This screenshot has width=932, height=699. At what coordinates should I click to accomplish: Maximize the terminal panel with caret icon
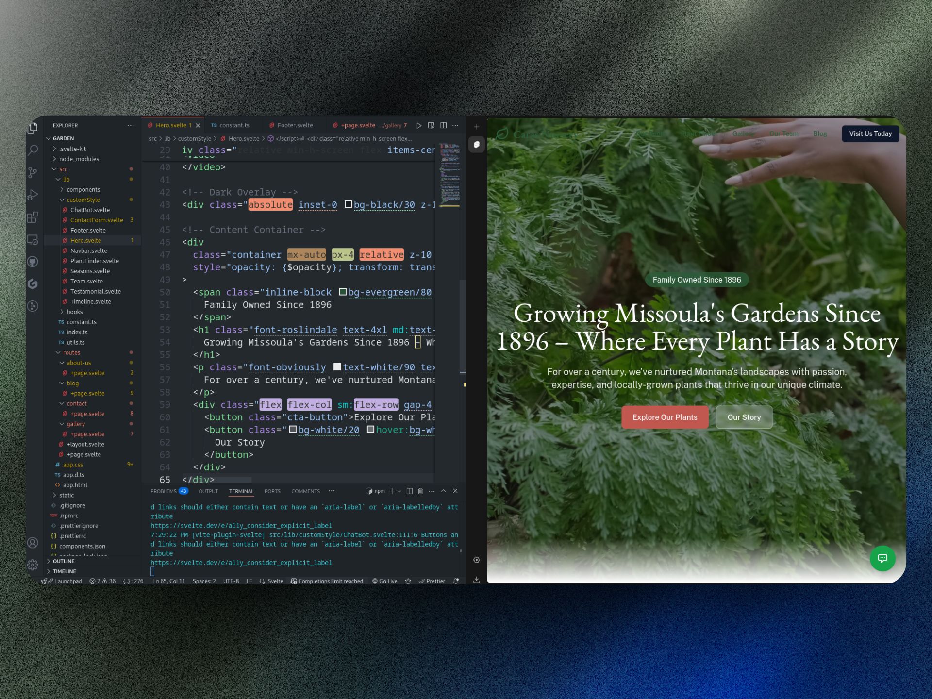click(443, 491)
